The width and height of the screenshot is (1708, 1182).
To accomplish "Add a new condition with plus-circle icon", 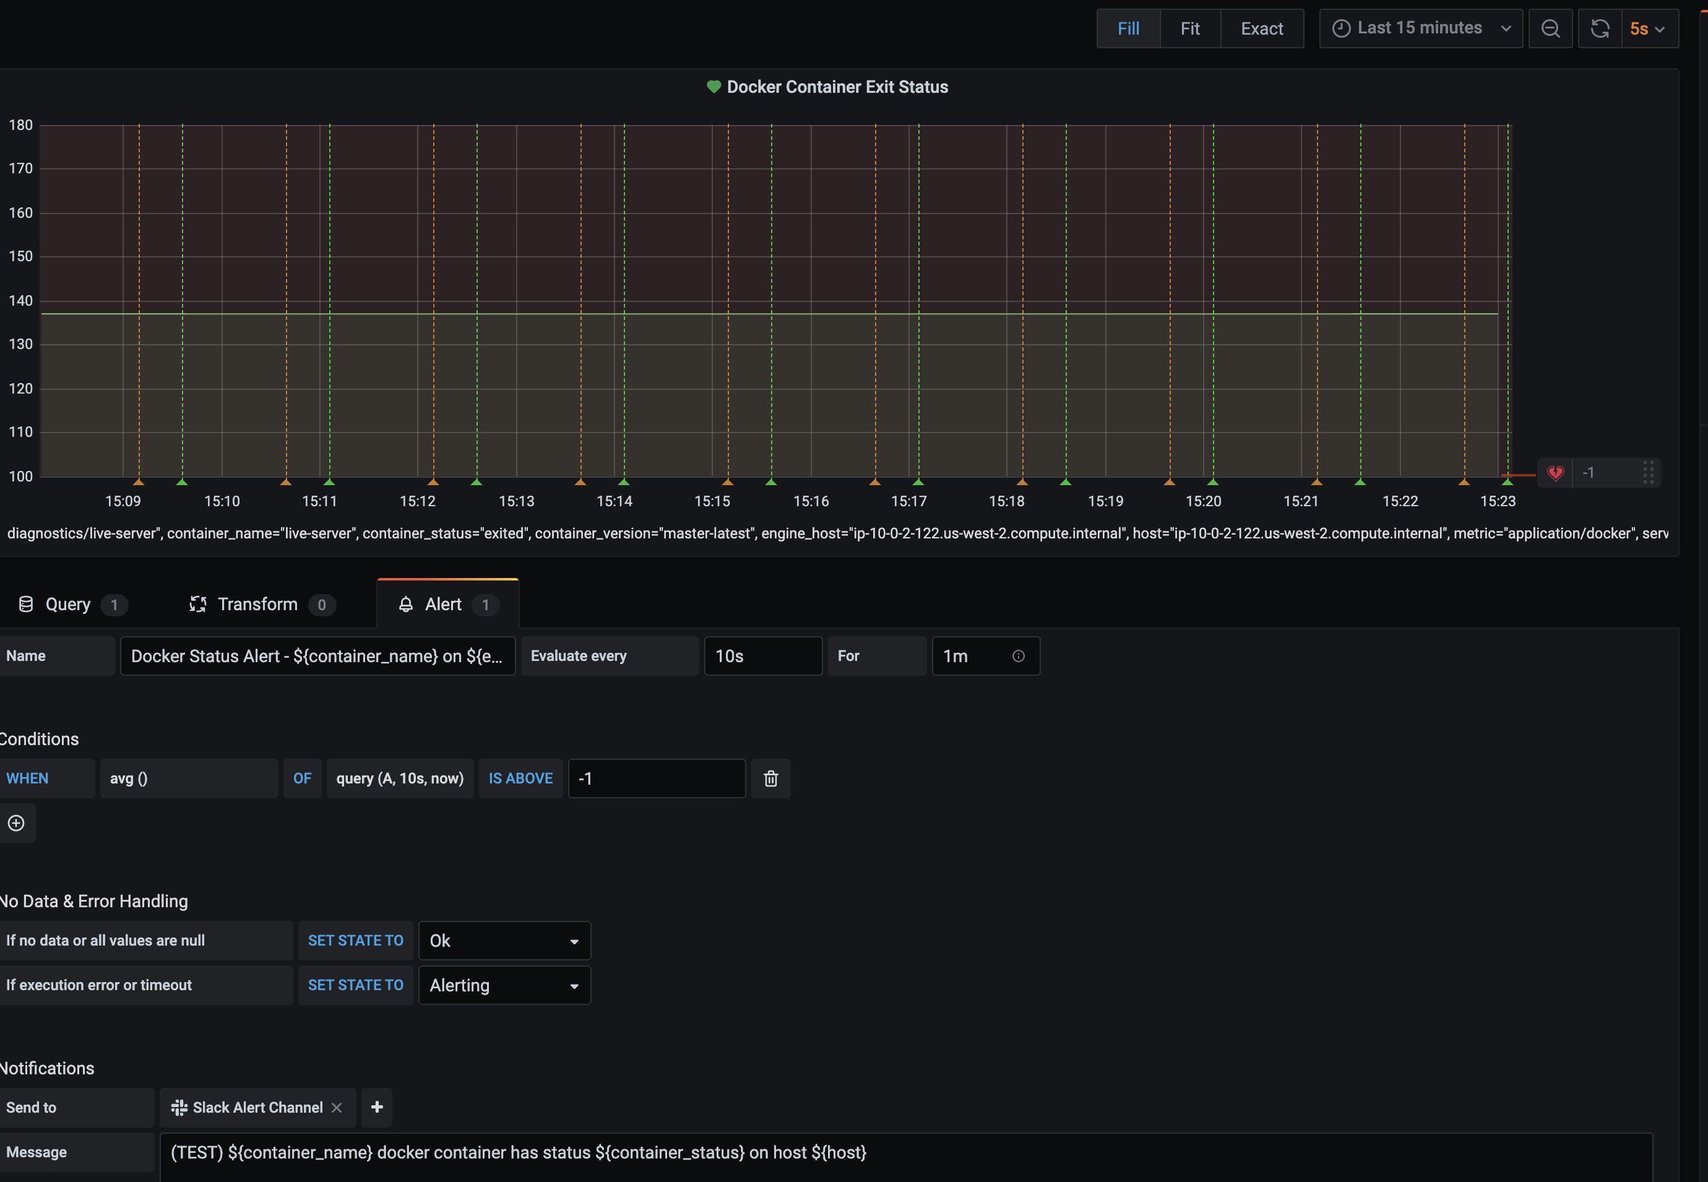I will click(16, 823).
